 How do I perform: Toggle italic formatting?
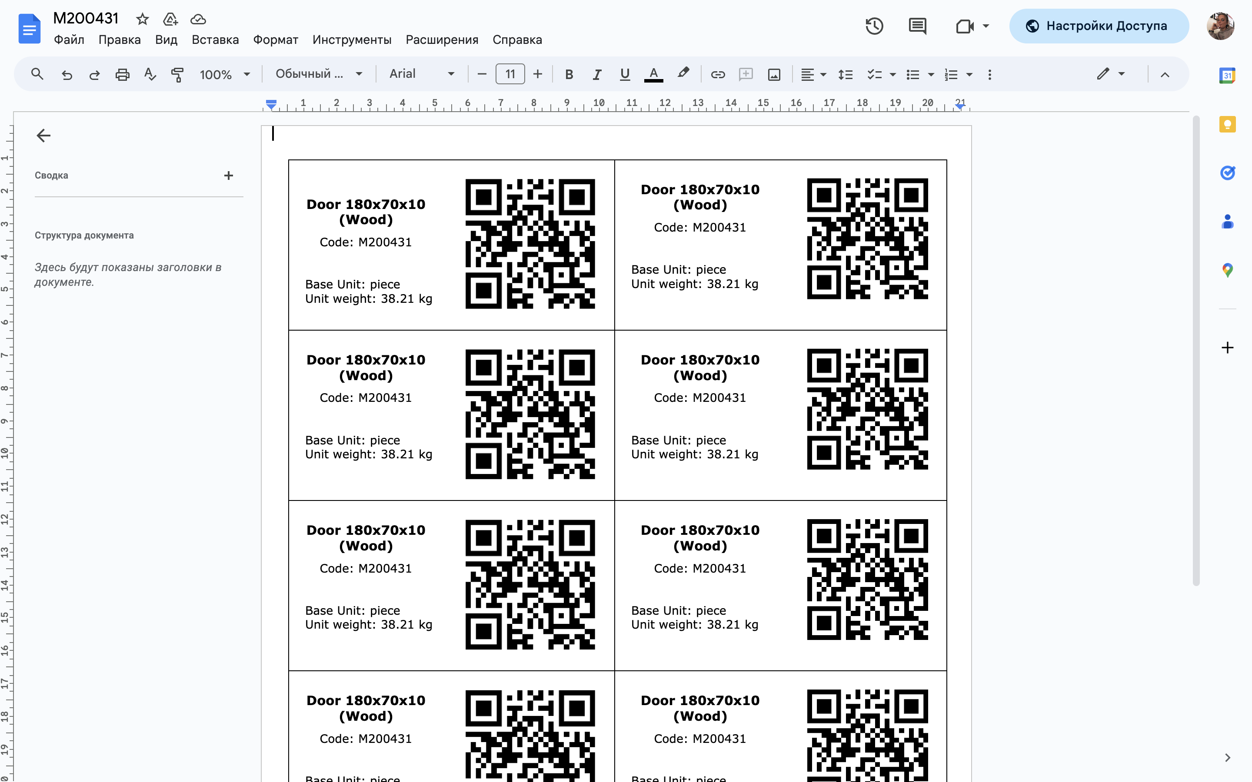(x=596, y=74)
